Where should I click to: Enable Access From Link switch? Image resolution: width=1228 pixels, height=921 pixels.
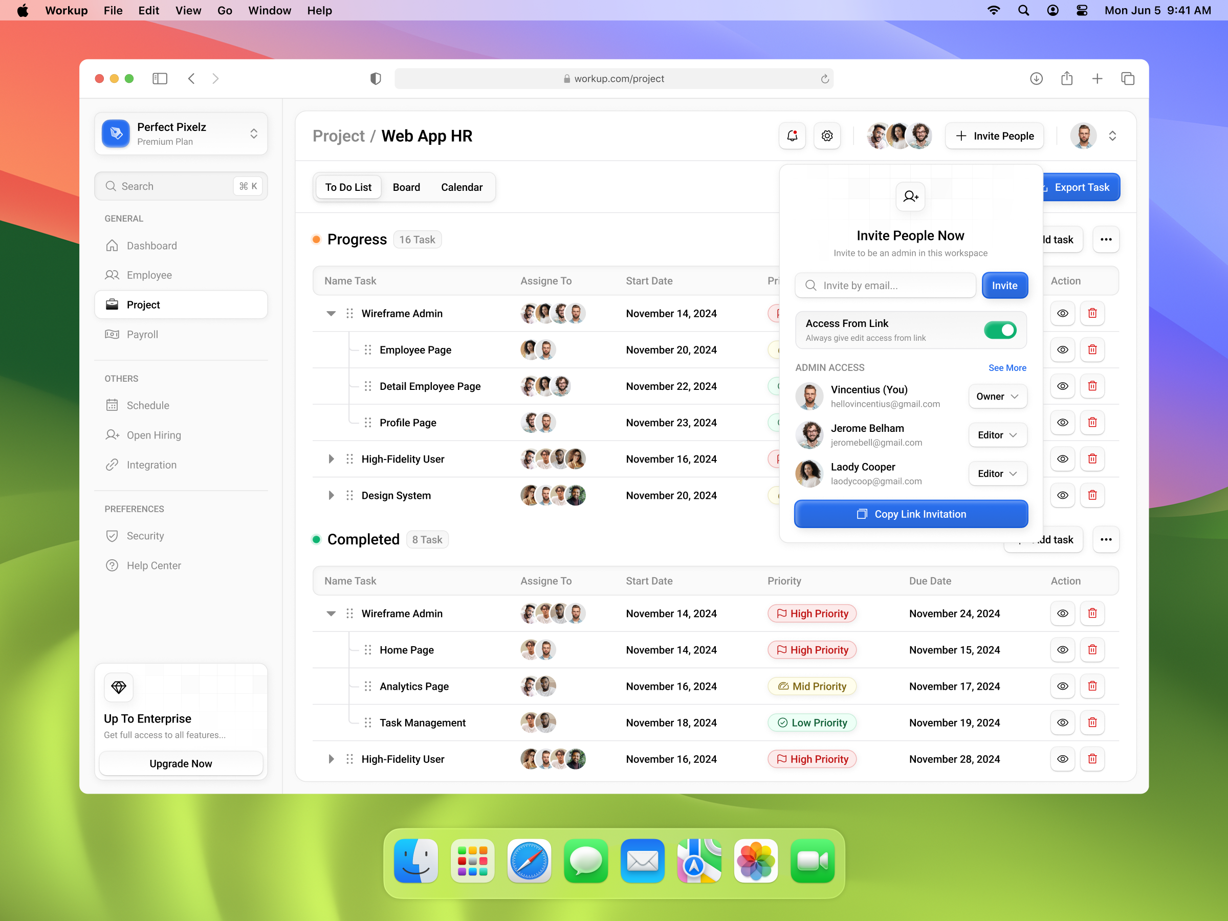[1001, 330]
